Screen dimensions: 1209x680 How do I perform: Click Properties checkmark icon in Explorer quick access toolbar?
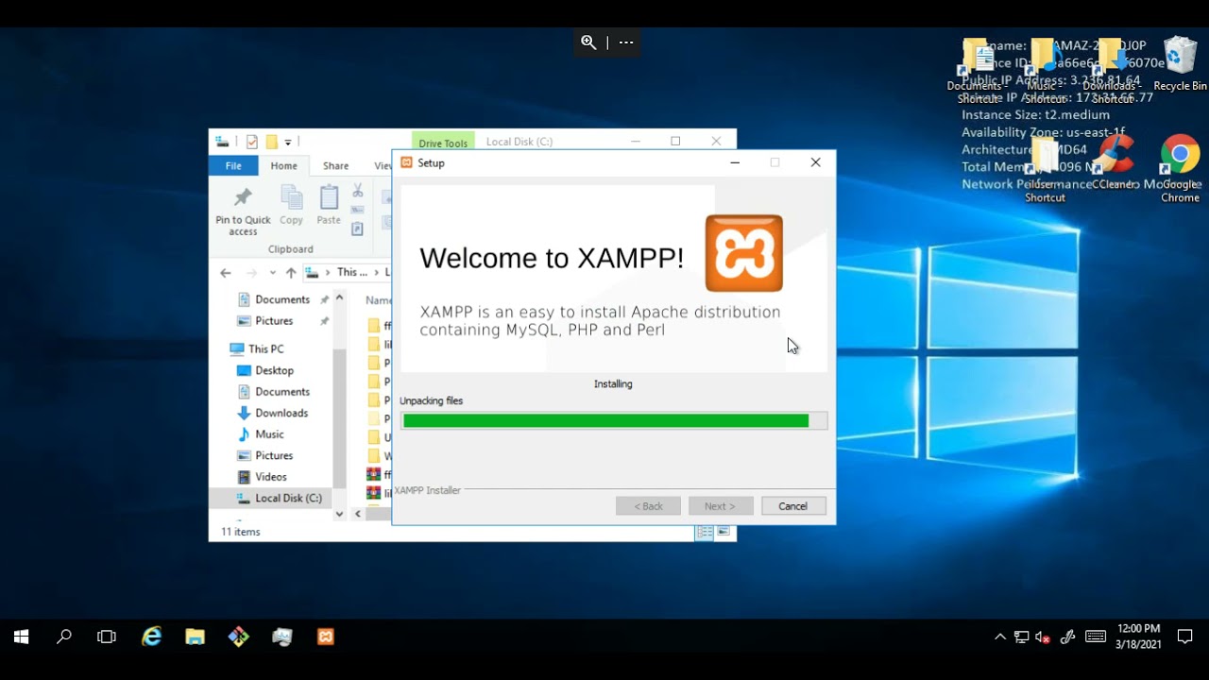point(252,142)
